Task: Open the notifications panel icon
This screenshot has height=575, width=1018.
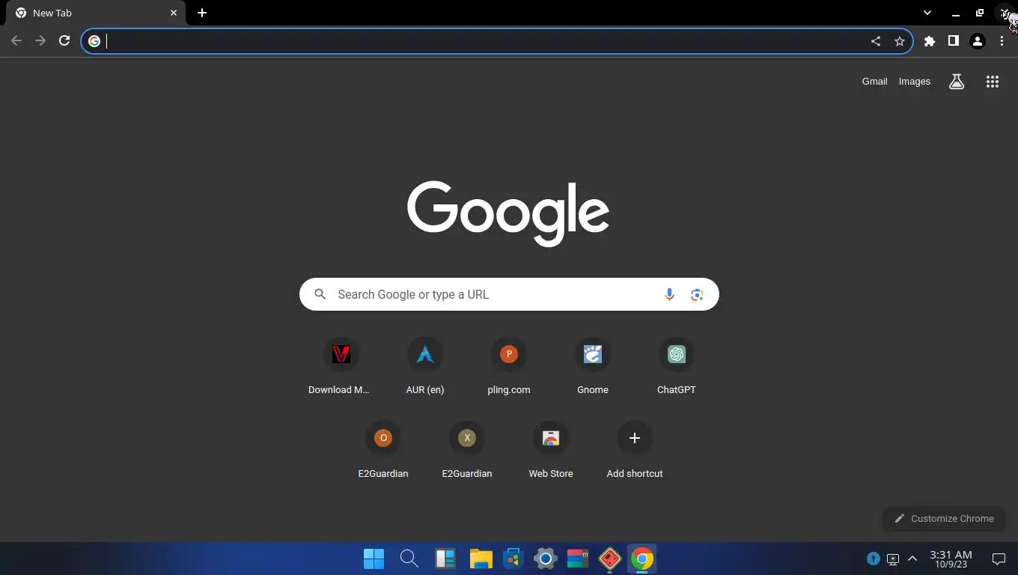Action: (999, 559)
